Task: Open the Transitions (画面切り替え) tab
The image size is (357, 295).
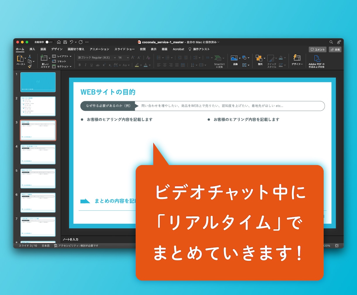Action: coord(76,49)
